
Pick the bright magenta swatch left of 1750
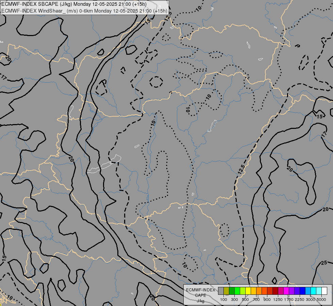coord(286,291)
